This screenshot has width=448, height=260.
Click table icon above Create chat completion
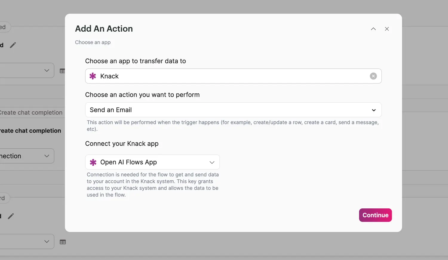click(62, 71)
